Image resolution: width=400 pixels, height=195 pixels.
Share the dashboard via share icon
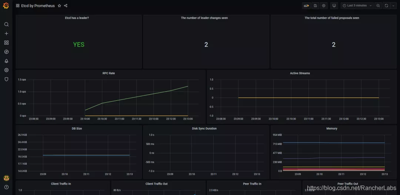click(66, 6)
